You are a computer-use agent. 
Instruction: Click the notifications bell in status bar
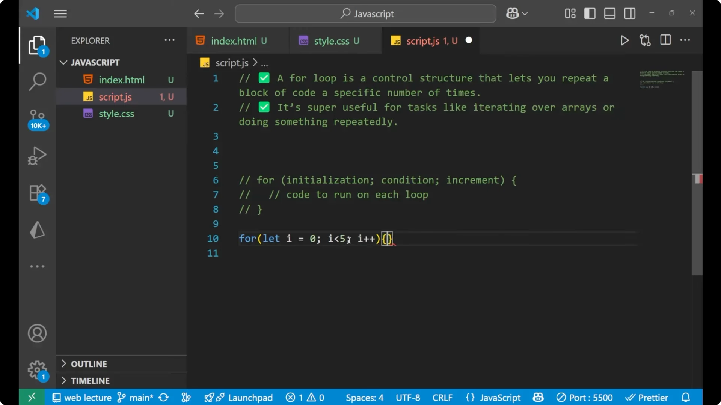[x=686, y=397]
